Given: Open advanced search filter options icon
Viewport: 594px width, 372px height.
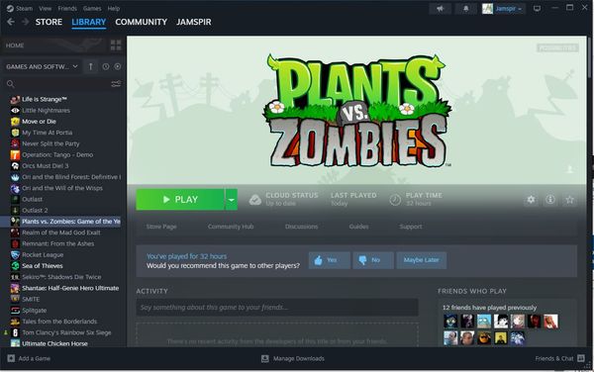Looking at the screenshot, I should [116, 84].
